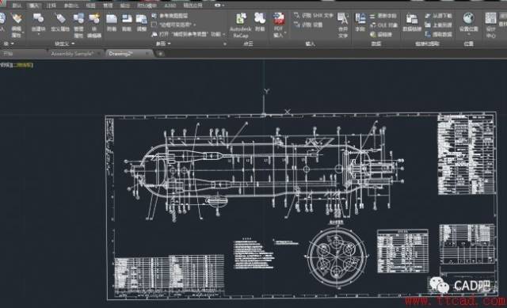Click the ribbon minimize toggle after Featured Apps
This screenshot has width=507, height=308.
point(219,6)
